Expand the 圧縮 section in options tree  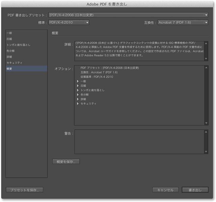pyautogui.click(x=78, y=86)
